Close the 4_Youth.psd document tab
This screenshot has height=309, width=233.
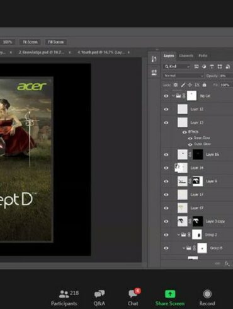(x=128, y=52)
